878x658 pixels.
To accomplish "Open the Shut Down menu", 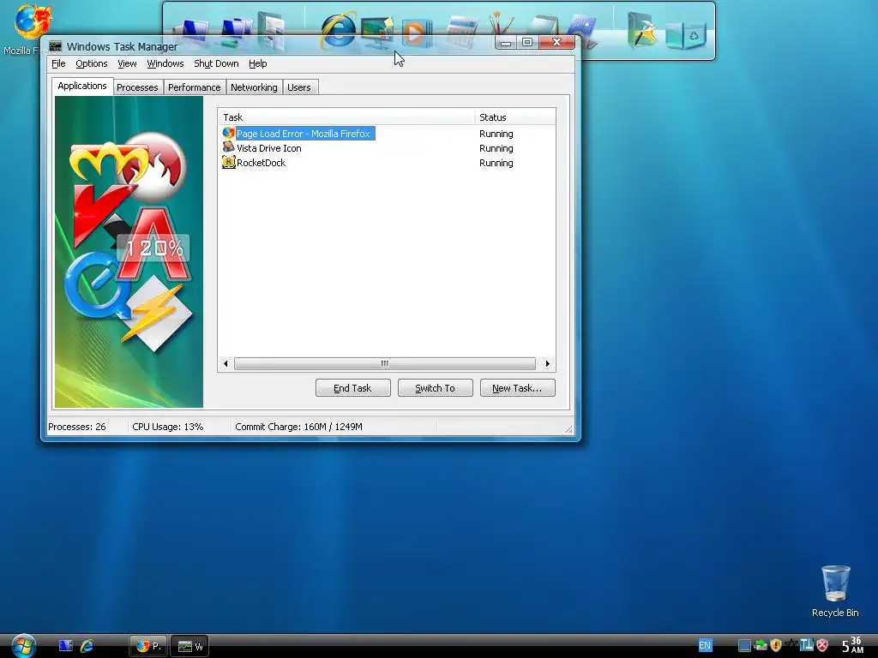I will (x=216, y=63).
